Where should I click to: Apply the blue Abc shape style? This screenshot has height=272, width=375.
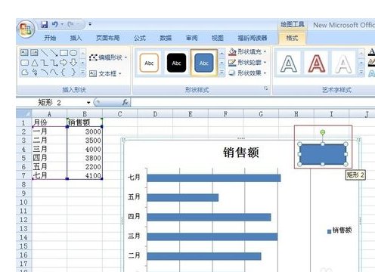point(204,63)
